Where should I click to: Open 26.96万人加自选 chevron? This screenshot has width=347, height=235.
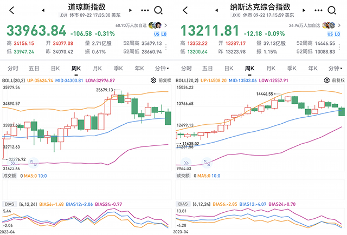tap(339, 25)
